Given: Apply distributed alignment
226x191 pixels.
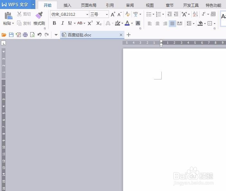Looking at the screenshot, I should tap(180, 23).
